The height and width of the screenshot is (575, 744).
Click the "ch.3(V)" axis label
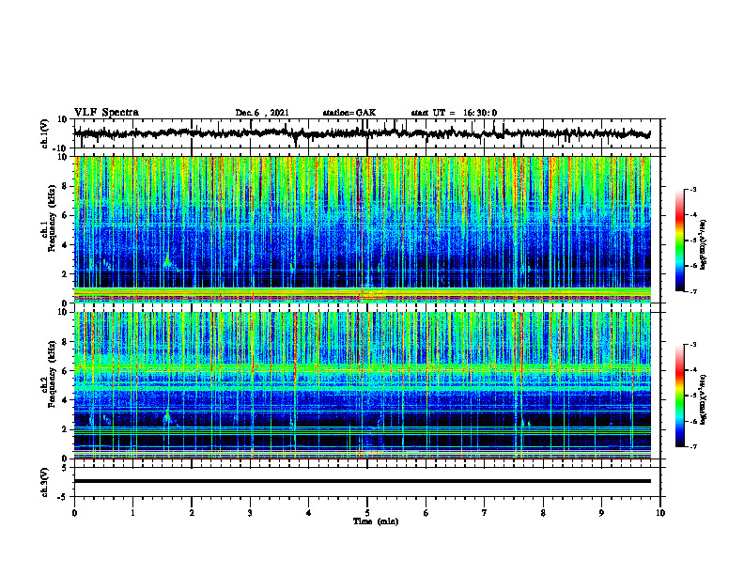pyautogui.click(x=45, y=482)
